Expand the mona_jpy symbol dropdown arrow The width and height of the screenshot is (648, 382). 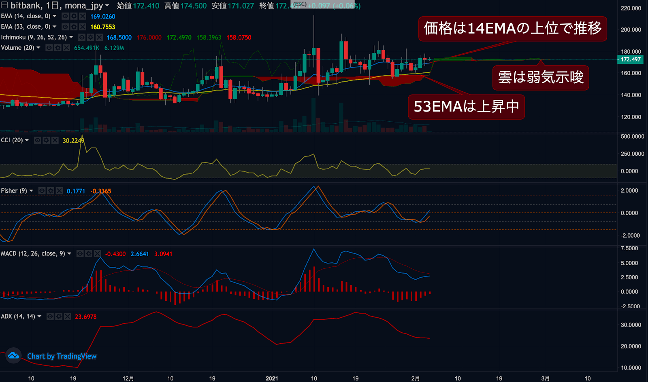click(107, 6)
